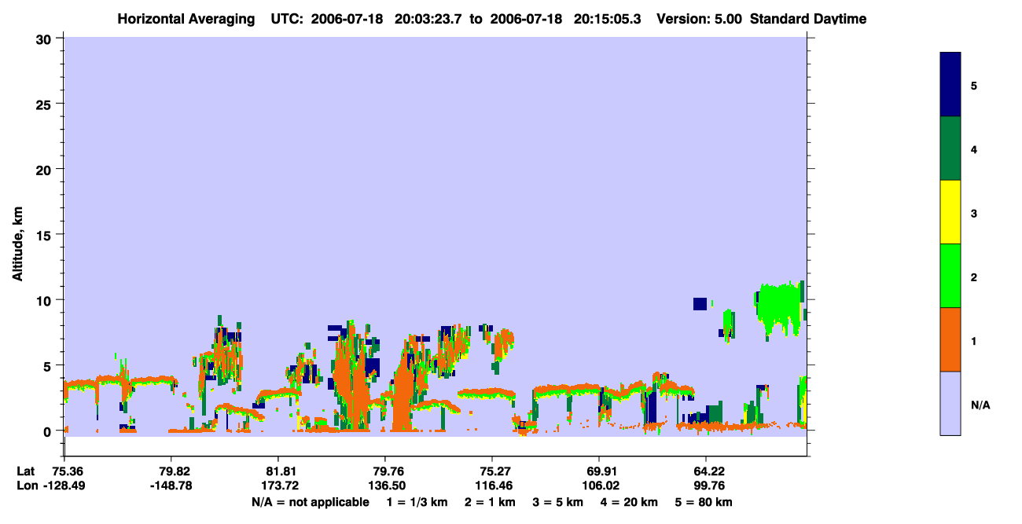The height and width of the screenshot is (524, 1022).
Task: Click the '3 = 5 km' caption
Action: click(x=559, y=502)
